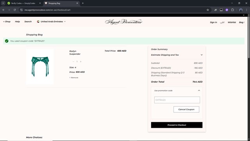Open the send-tab share icon in toolbar
The width and height of the screenshot is (250, 141).
[216, 10]
